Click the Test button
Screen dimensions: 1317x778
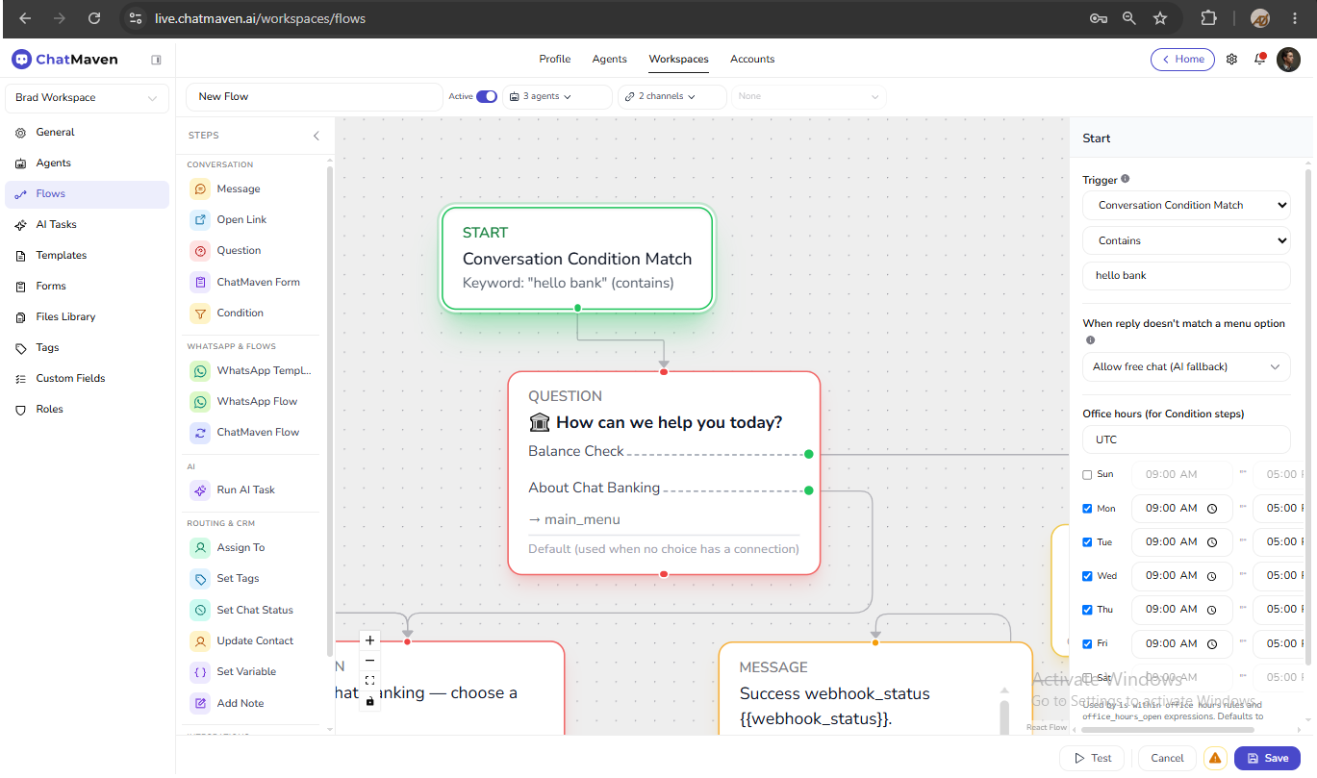pos(1092,758)
